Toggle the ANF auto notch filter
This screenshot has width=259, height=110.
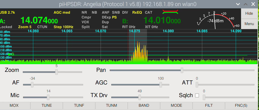click(x=106, y=12)
